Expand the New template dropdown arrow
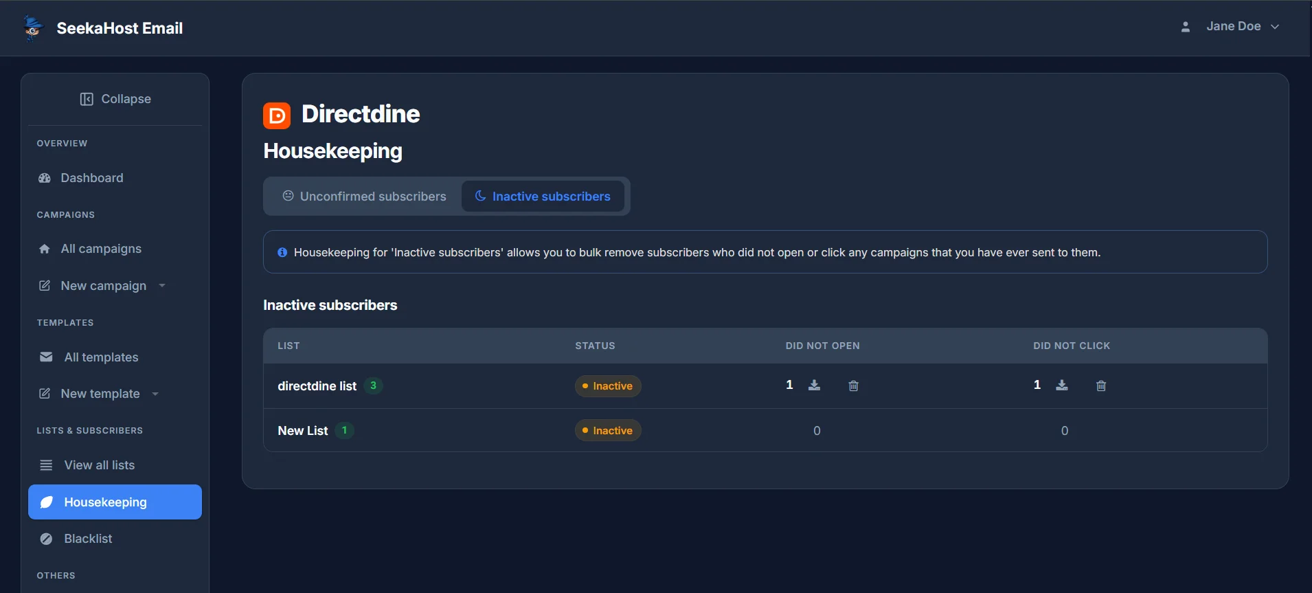The width and height of the screenshot is (1312, 593). point(155,394)
